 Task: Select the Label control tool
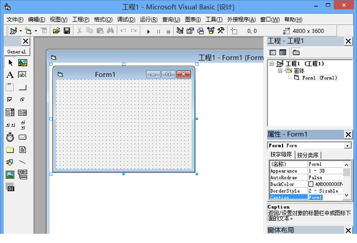pos(10,75)
